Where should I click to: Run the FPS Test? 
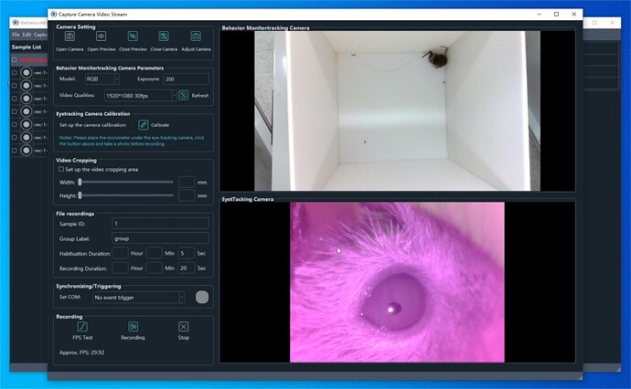(82, 326)
